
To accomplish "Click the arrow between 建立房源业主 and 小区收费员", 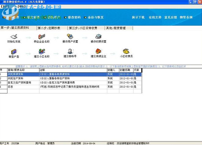I will click(x=112, y=53).
